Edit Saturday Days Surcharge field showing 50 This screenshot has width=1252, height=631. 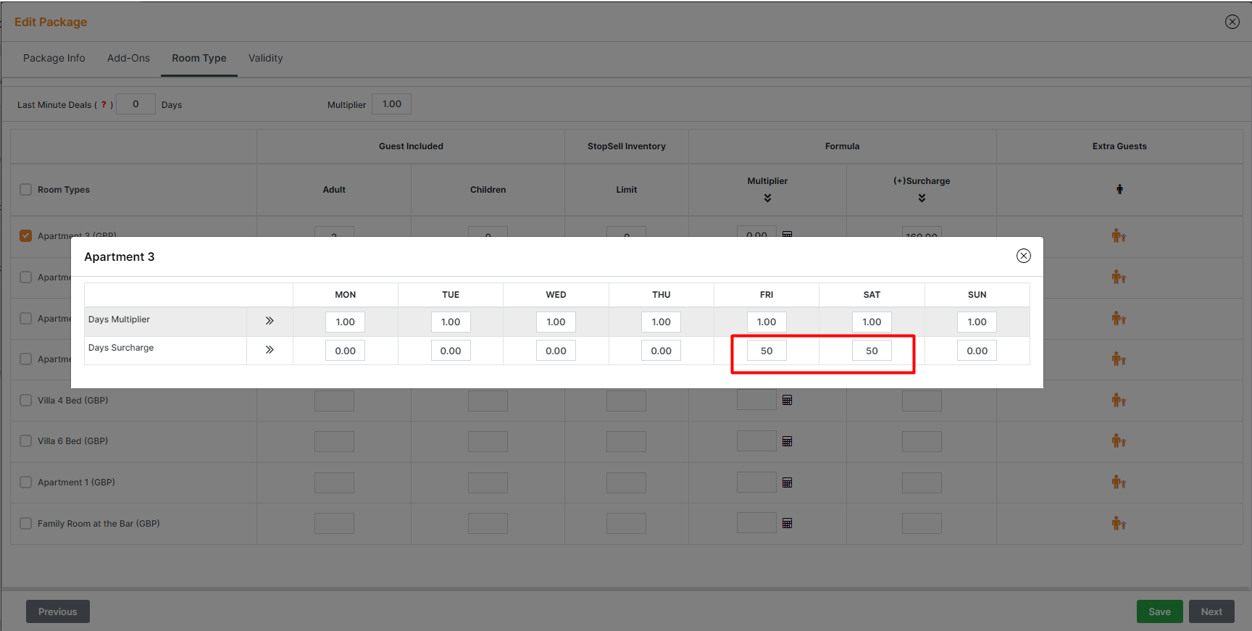[872, 351]
